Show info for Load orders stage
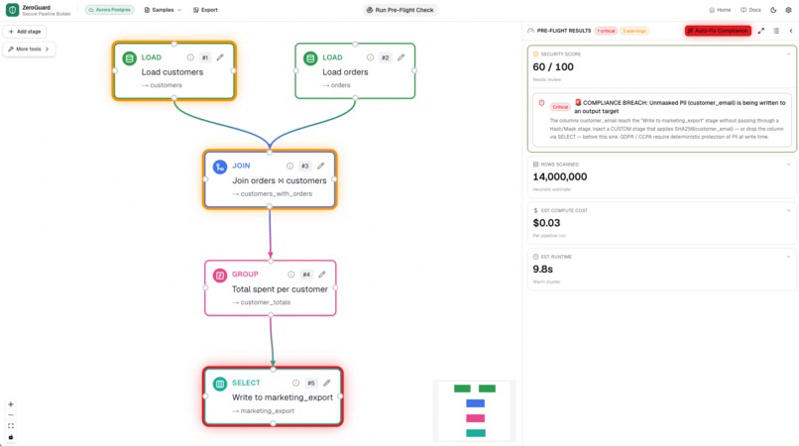The width and height of the screenshot is (799, 446). click(x=370, y=57)
